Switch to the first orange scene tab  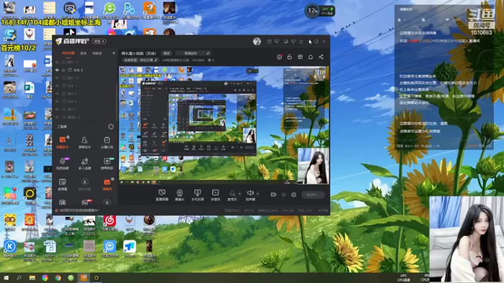[x=68, y=53]
